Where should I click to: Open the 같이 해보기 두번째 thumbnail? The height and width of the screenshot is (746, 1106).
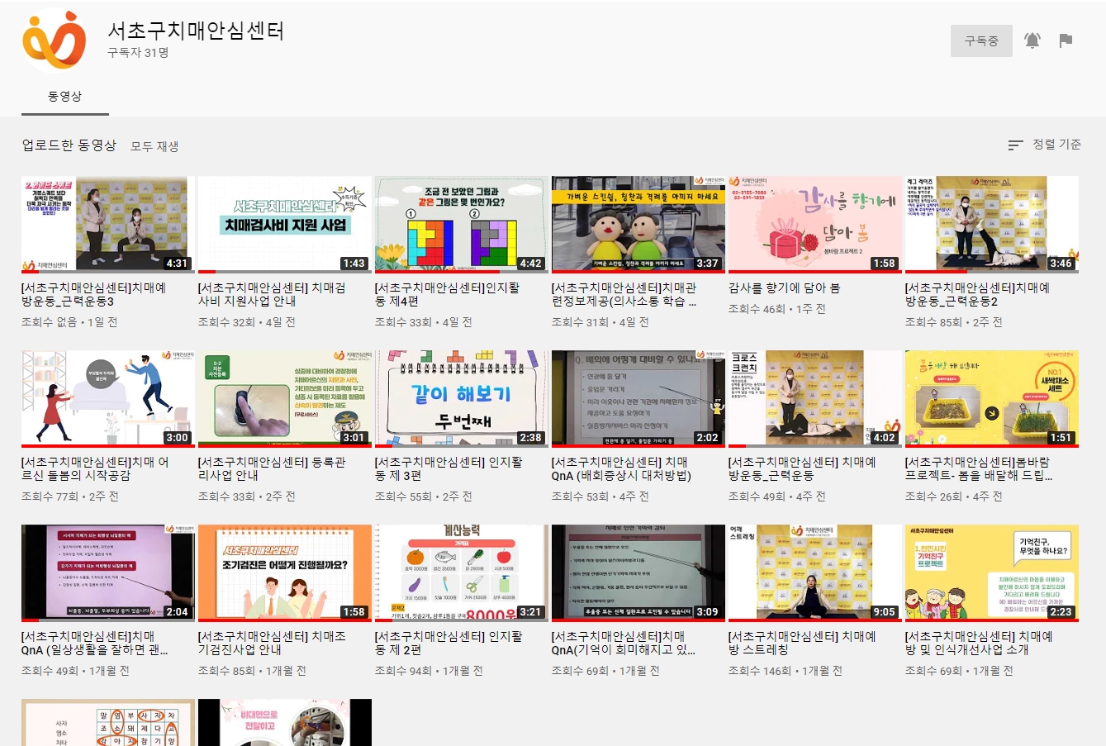[462, 398]
